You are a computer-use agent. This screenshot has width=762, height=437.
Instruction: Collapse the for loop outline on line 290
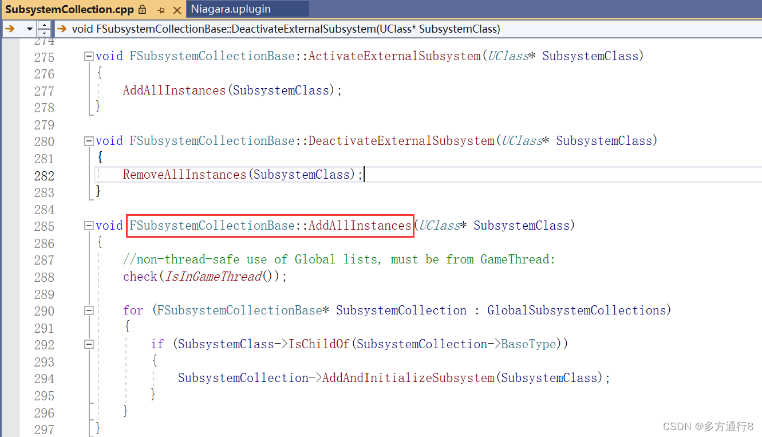click(x=89, y=310)
